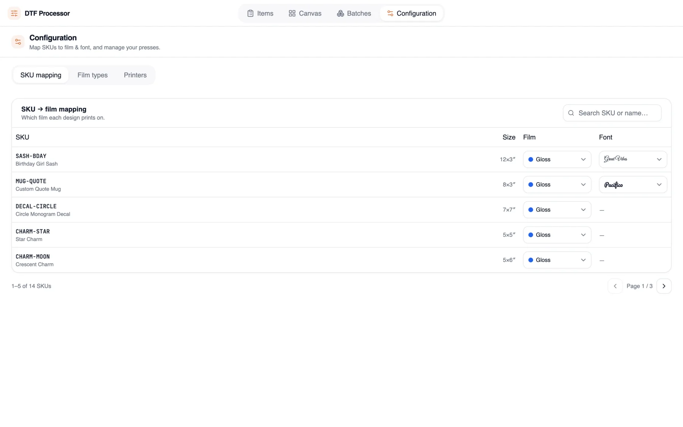The height and width of the screenshot is (427, 683).
Task: Click the previous page left chevron
Action: click(x=615, y=286)
